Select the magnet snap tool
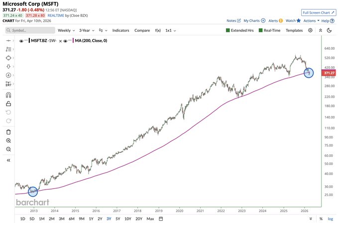This screenshot has width=338, height=225. click(x=8, y=95)
